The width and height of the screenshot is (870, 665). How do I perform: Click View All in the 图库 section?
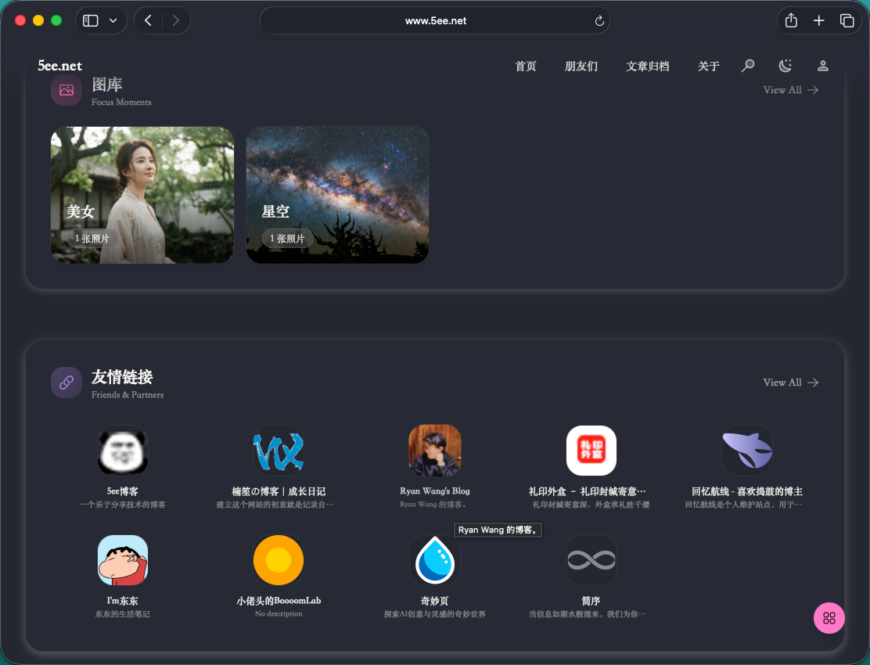point(790,90)
